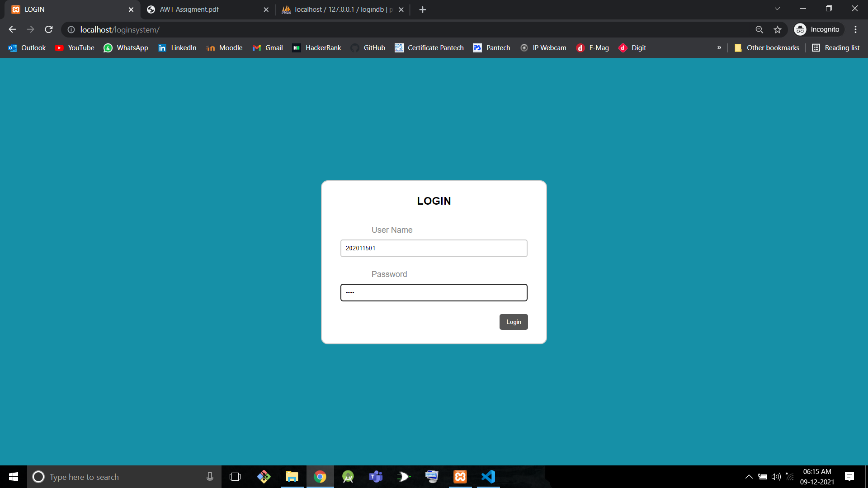Bookmark this page with star icon
The height and width of the screenshot is (488, 868).
pyautogui.click(x=778, y=29)
